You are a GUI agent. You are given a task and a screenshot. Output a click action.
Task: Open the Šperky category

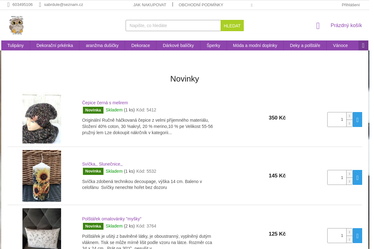tap(213, 45)
